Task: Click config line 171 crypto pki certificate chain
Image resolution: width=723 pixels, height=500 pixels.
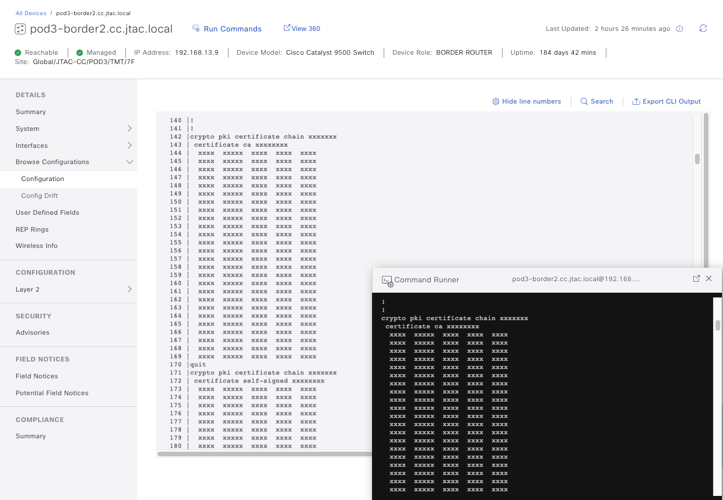Action: [264, 373]
